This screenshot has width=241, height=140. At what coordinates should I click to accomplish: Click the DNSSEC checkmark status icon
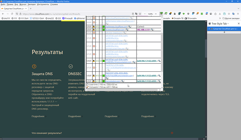pyautogui.click(x=71, y=66)
